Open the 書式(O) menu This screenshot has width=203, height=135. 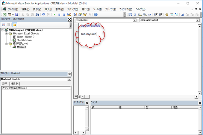click(x=59, y=9)
